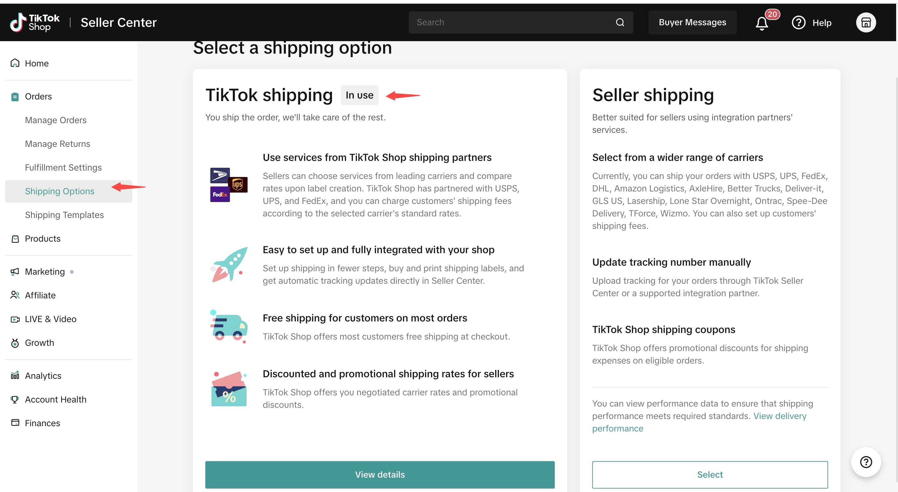Click into the Search field
Image resolution: width=898 pixels, height=492 pixels.
pyautogui.click(x=509, y=23)
